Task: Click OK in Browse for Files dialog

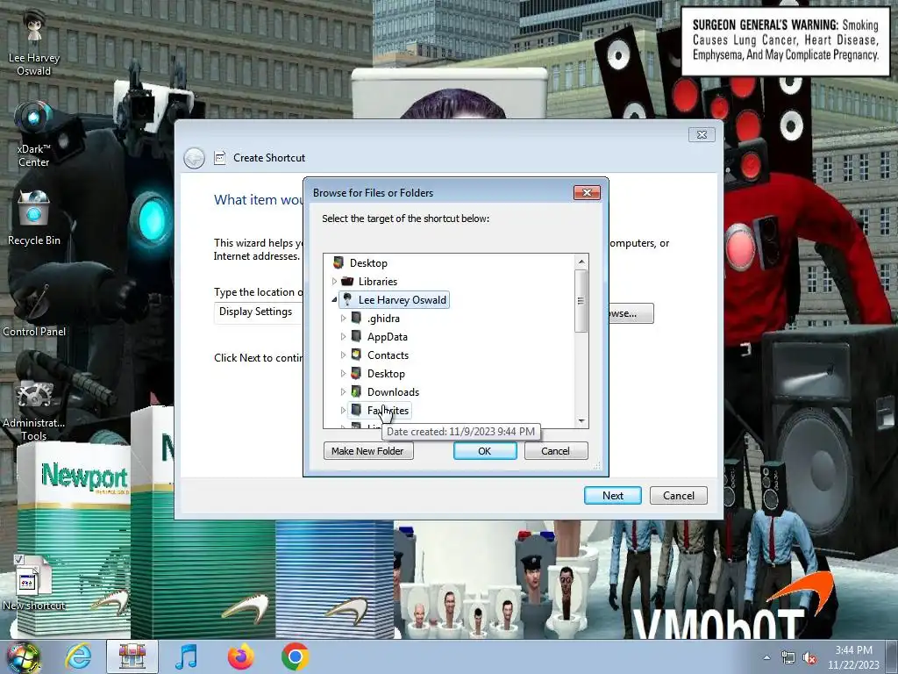Action: [484, 451]
